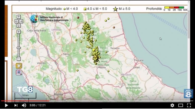
Task: Click the yellow square magnitude 4-5 marker
Action: click(94, 50)
